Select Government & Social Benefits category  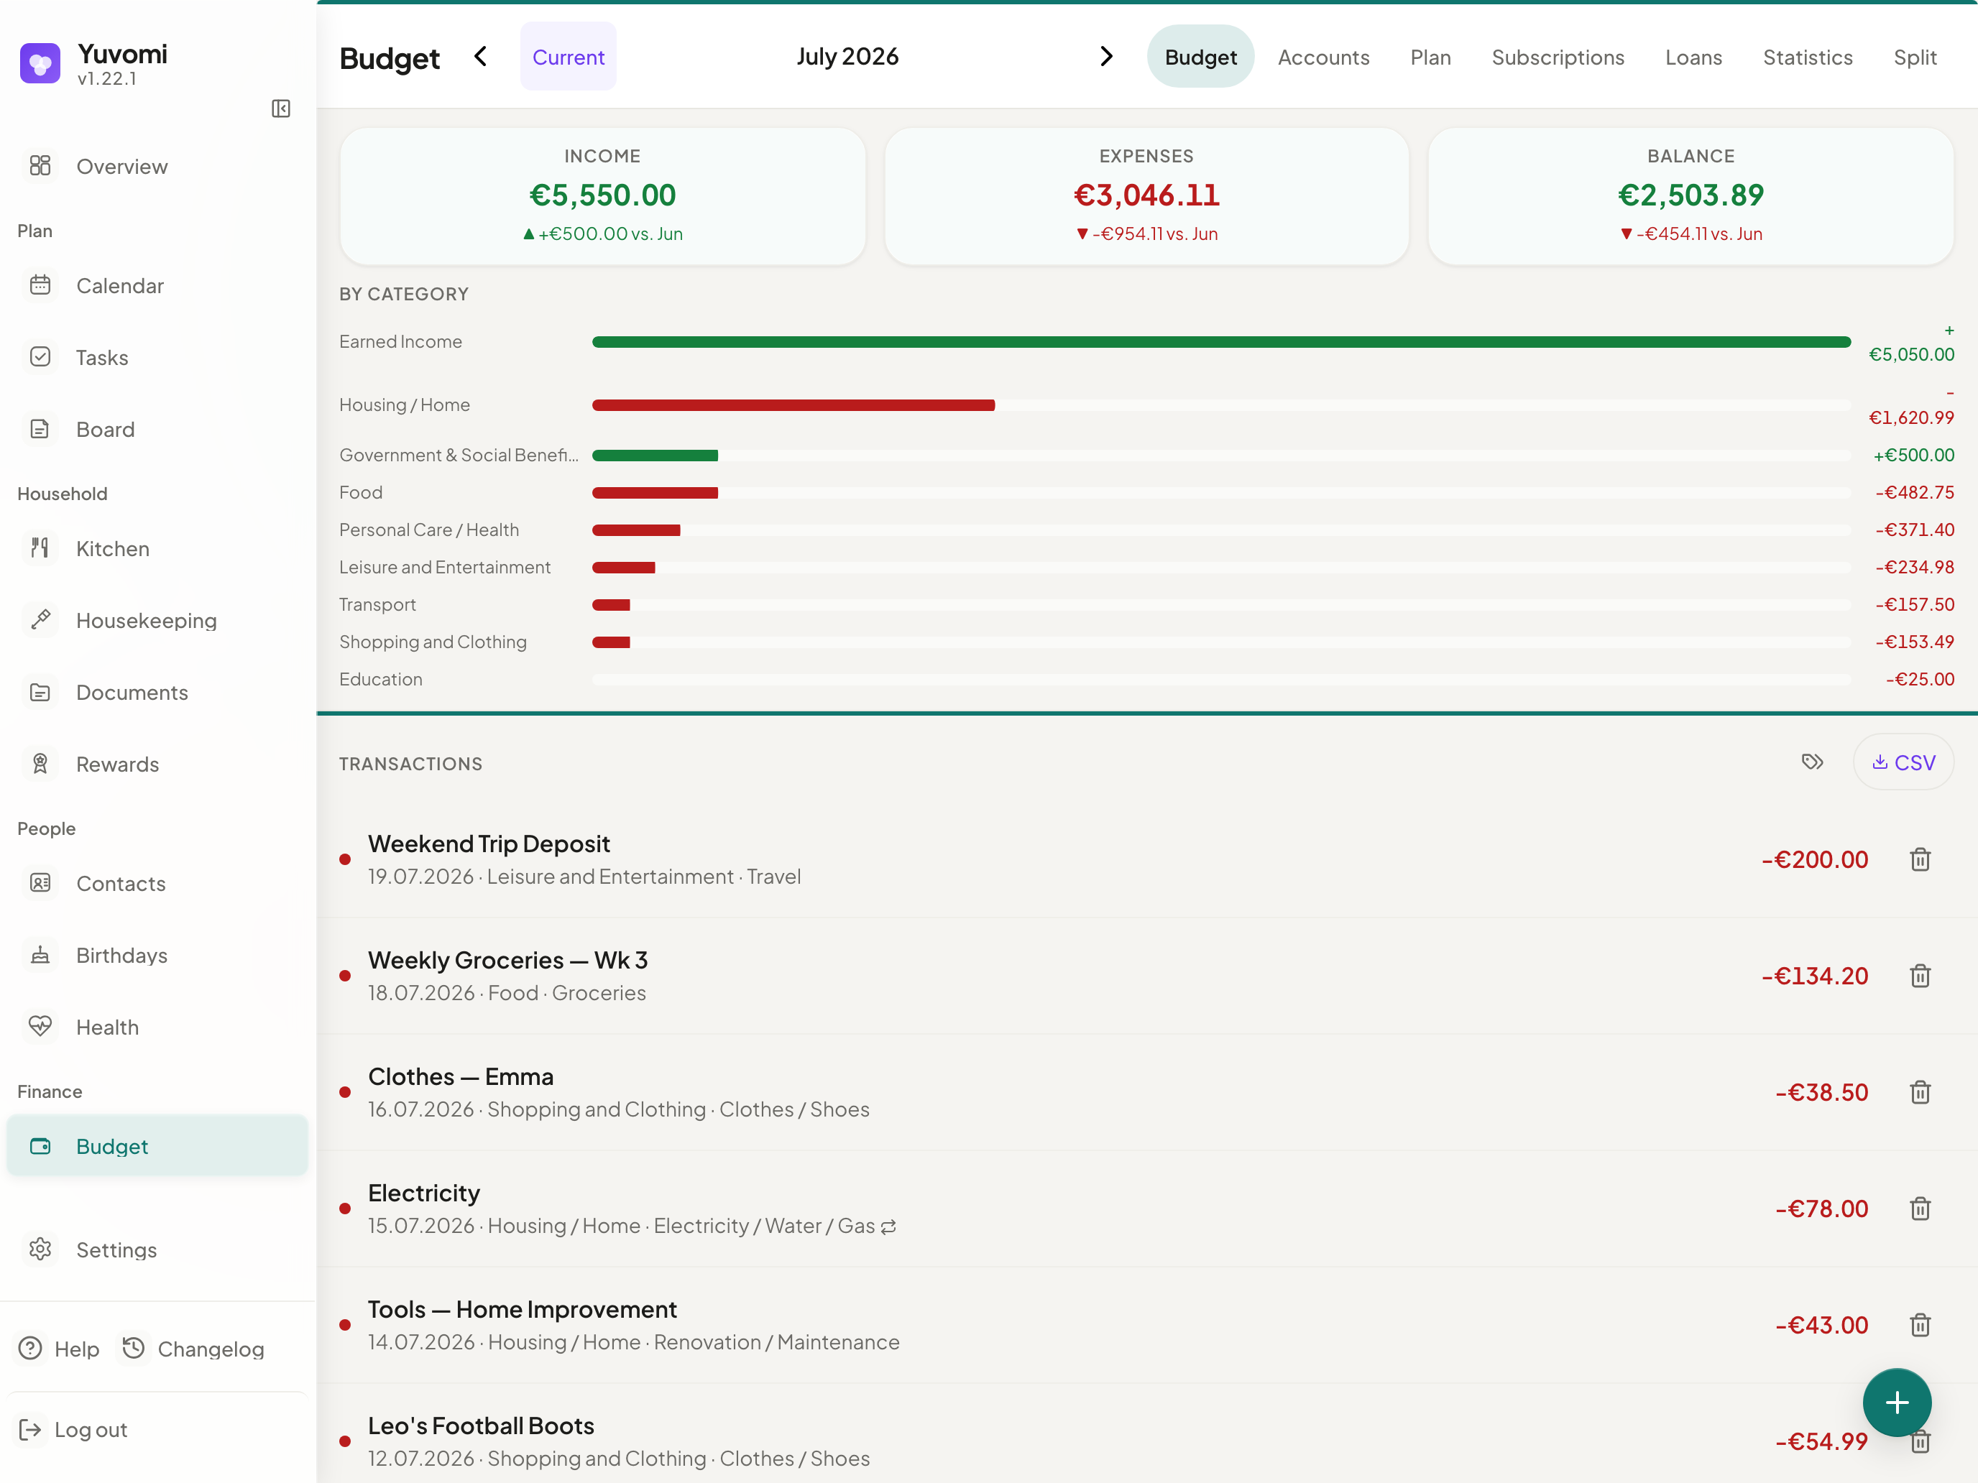coord(1146,455)
